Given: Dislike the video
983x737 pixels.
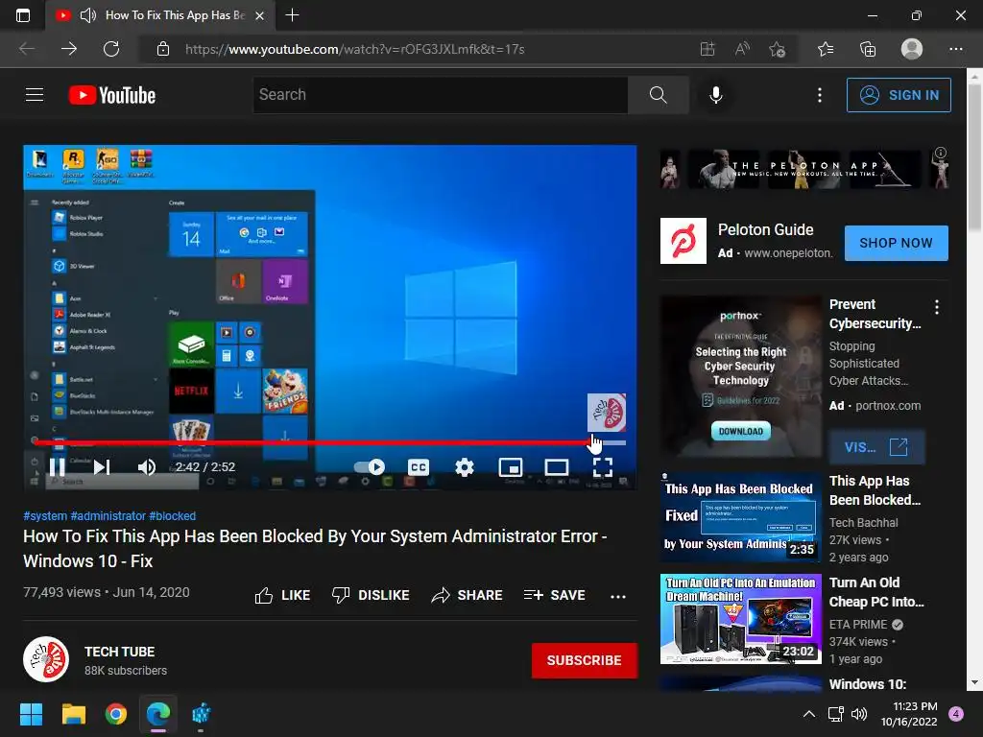Looking at the screenshot, I should pyautogui.click(x=371, y=595).
